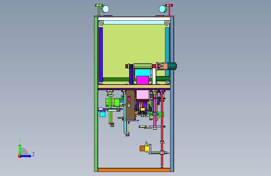Select the light cyan strip under the top bar
Viewport: 271px width, 176px height.
(x=134, y=23)
